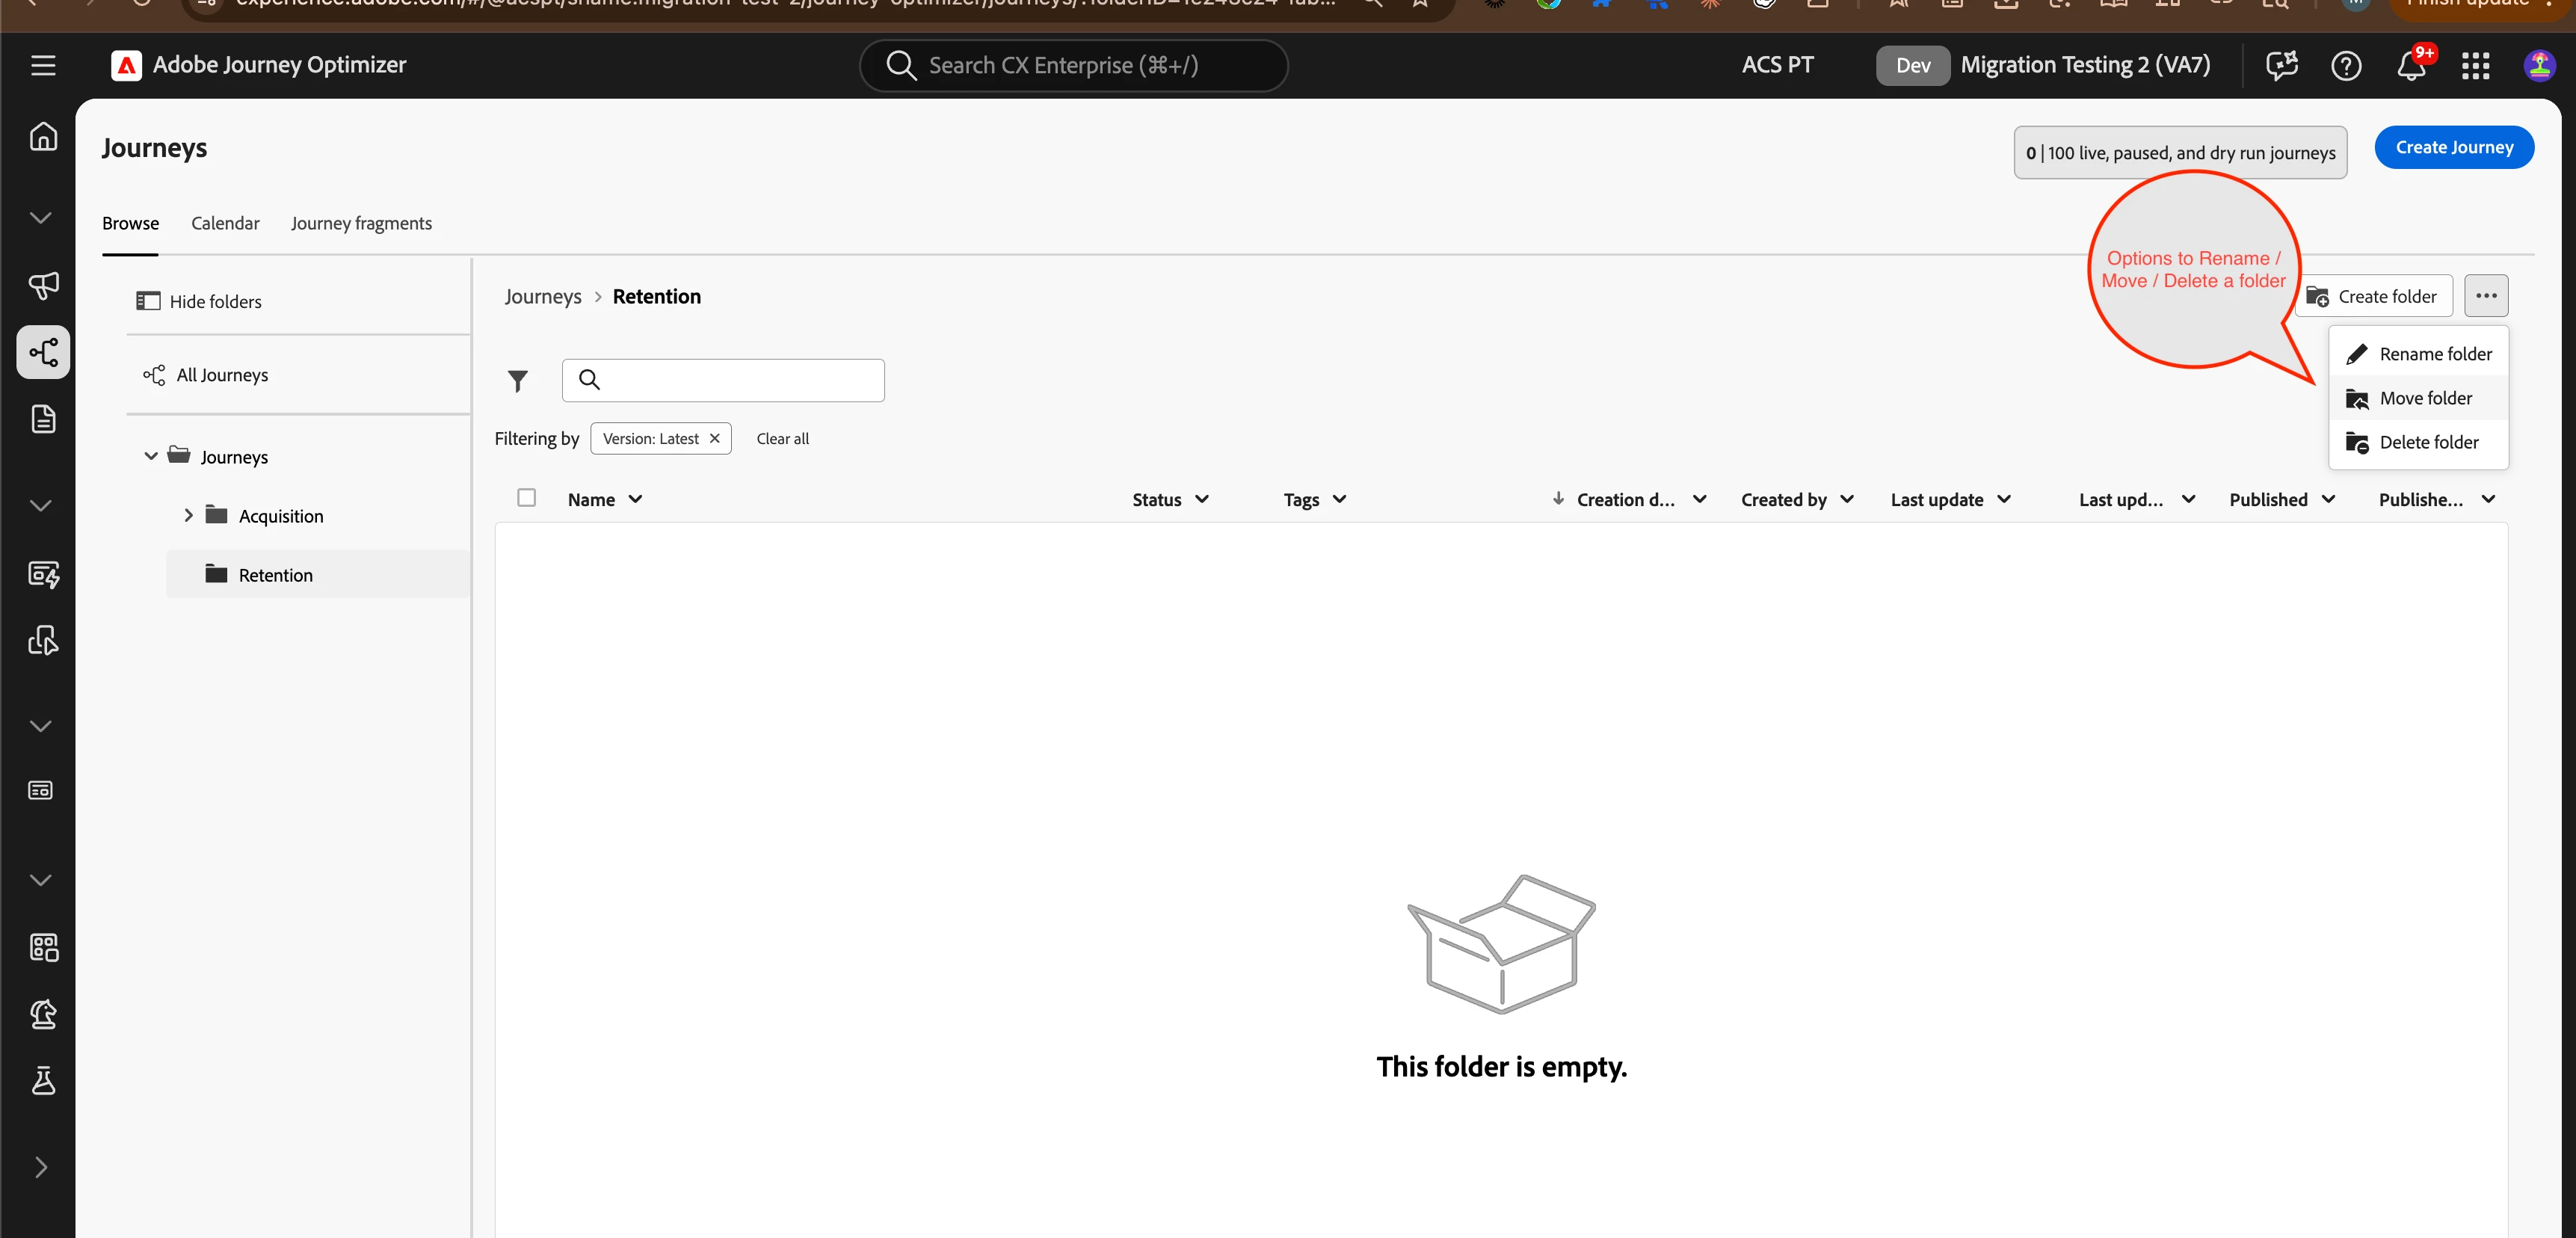
Task: Click the filter funnel icon
Action: (517, 381)
